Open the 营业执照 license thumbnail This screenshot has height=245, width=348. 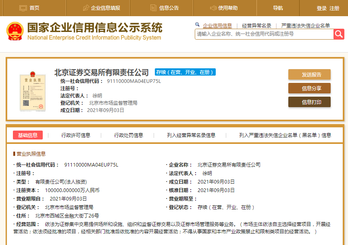pos(33,91)
